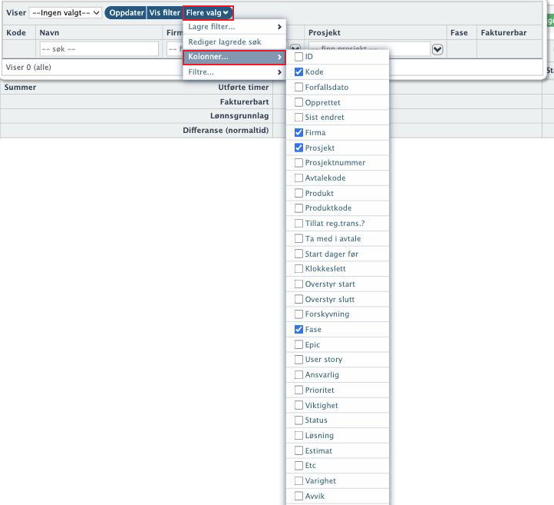Click the Navn column header
Screen dimensions: 554x505
click(49, 32)
